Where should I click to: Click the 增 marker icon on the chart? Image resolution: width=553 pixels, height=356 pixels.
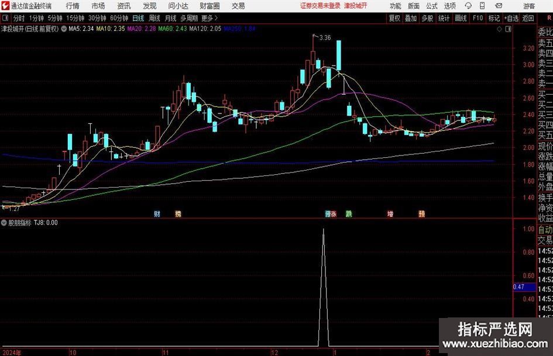(390, 213)
